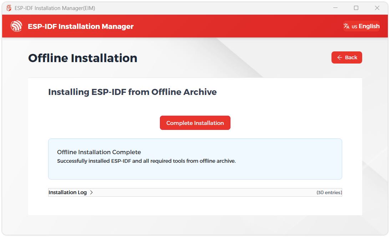Click the Offline Installation page heading
Image resolution: width=390 pixels, height=237 pixels.
[82, 58]
